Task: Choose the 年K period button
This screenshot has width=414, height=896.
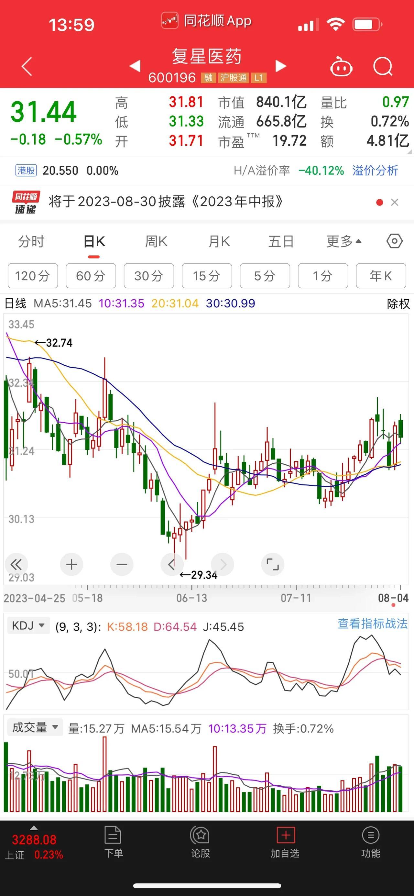Action: (381, 276)
